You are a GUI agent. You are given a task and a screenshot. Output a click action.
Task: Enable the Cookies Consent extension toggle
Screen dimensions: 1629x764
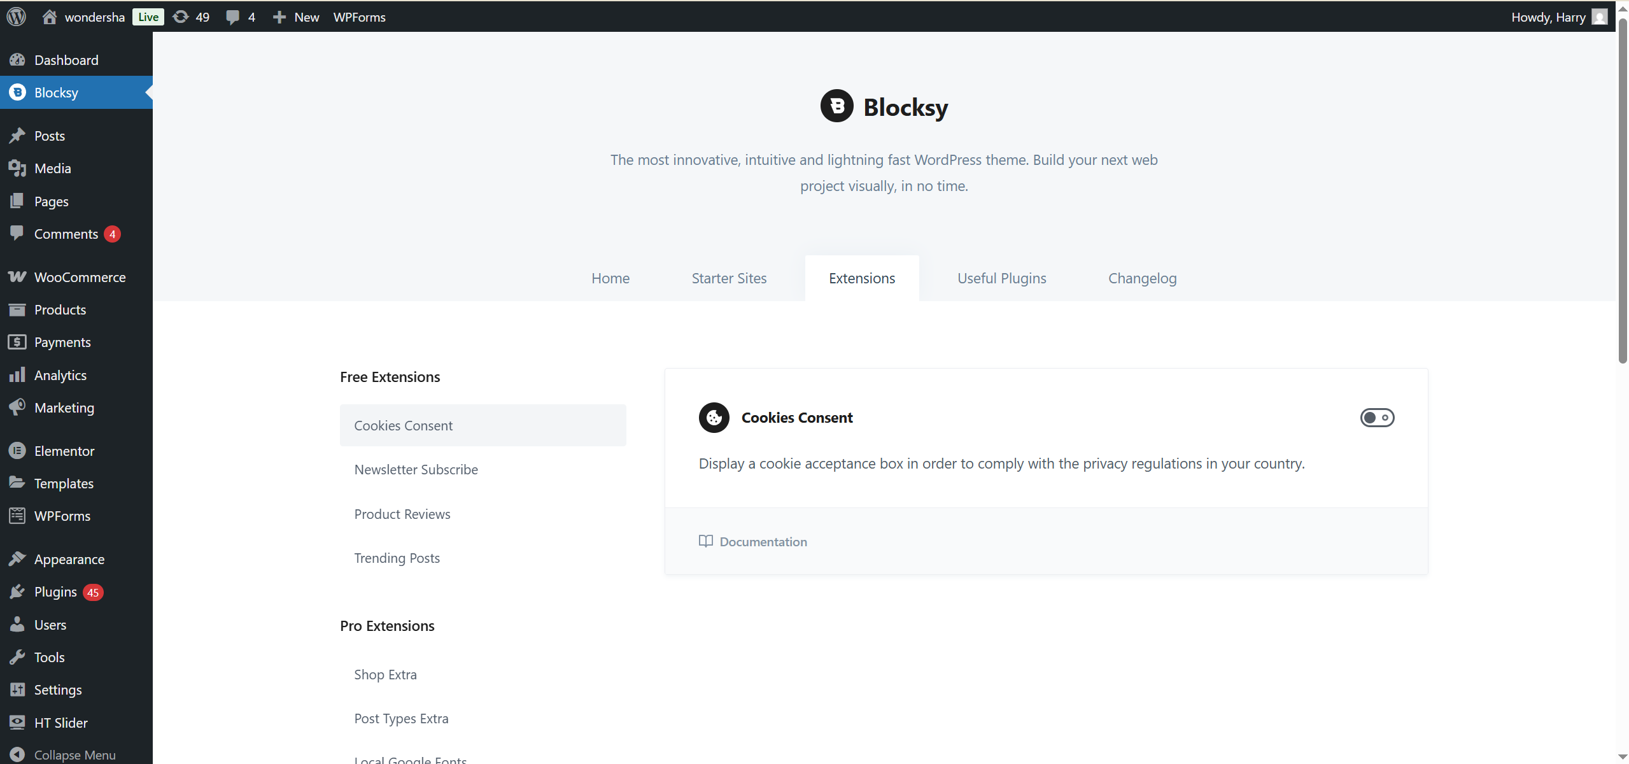(x=1377, y=417)
